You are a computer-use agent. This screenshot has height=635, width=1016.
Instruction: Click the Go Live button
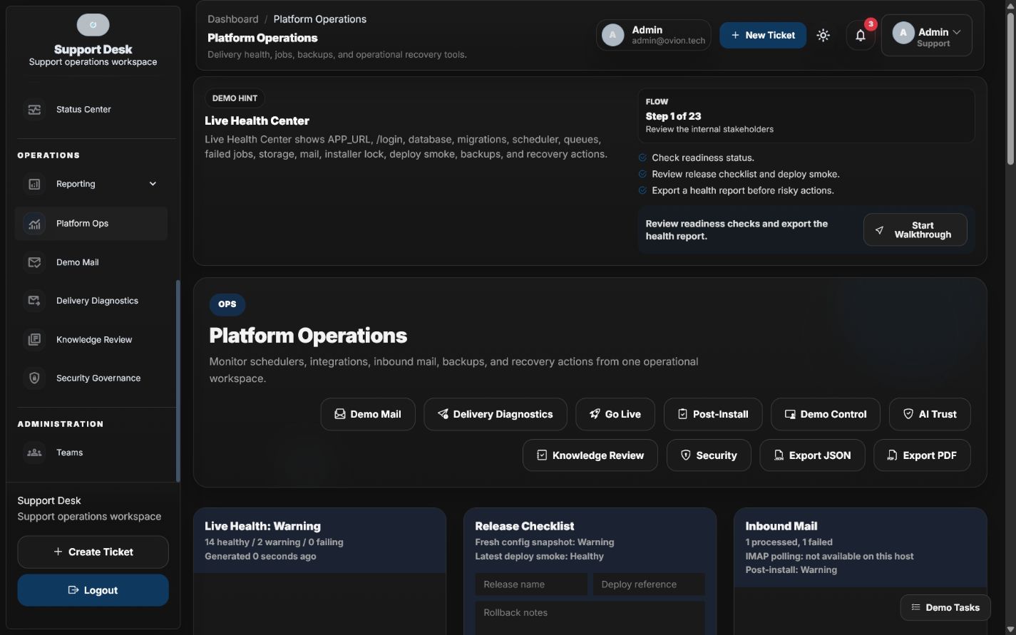coord(615,414)
